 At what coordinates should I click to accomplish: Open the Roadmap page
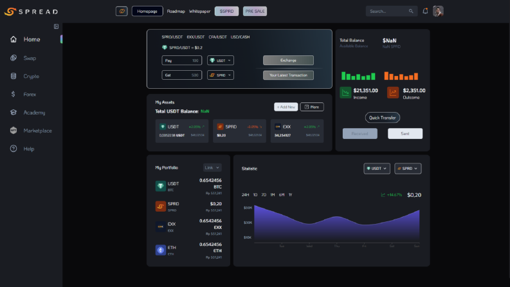(x=176, y=12)
